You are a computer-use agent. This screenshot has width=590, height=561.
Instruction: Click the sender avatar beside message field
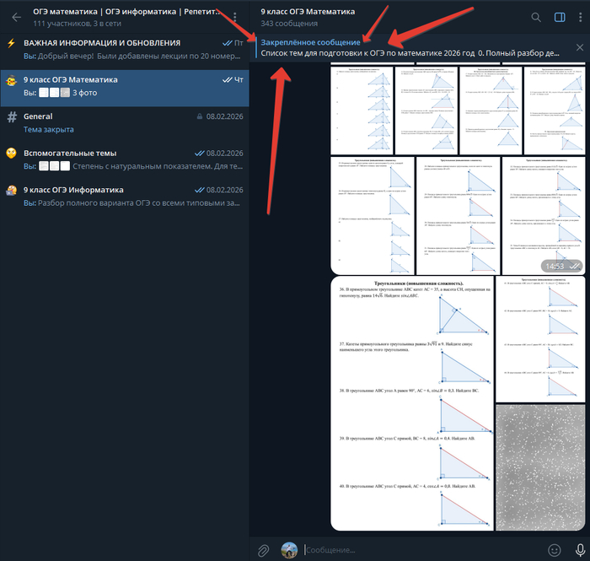click(x=289, y=550)
